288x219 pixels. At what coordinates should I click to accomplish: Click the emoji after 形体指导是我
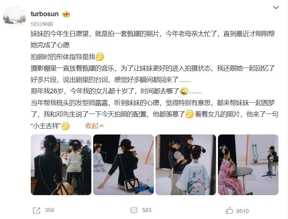[x=100, y=57]
